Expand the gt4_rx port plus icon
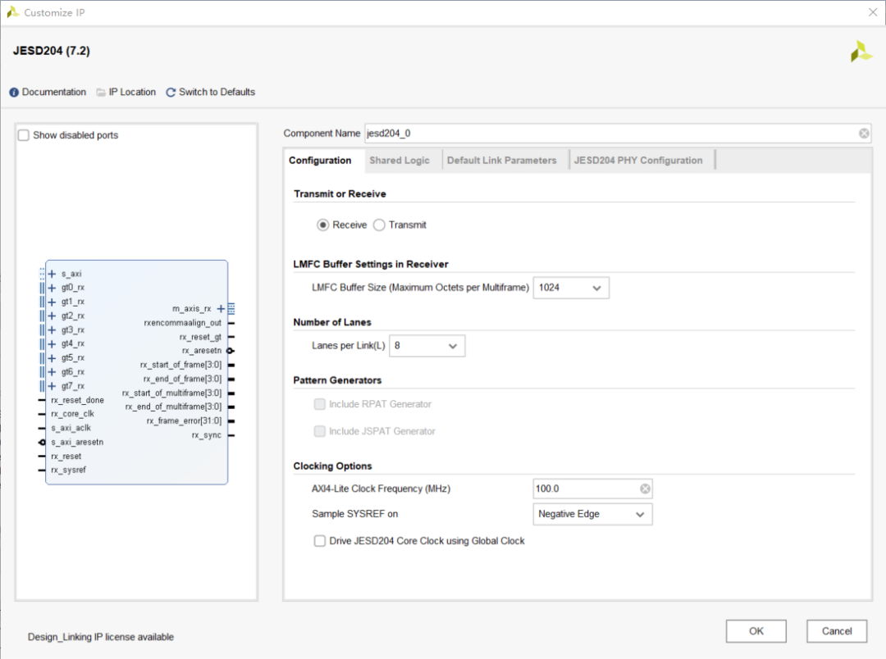886x659 pixels. (x=52, y=344)
